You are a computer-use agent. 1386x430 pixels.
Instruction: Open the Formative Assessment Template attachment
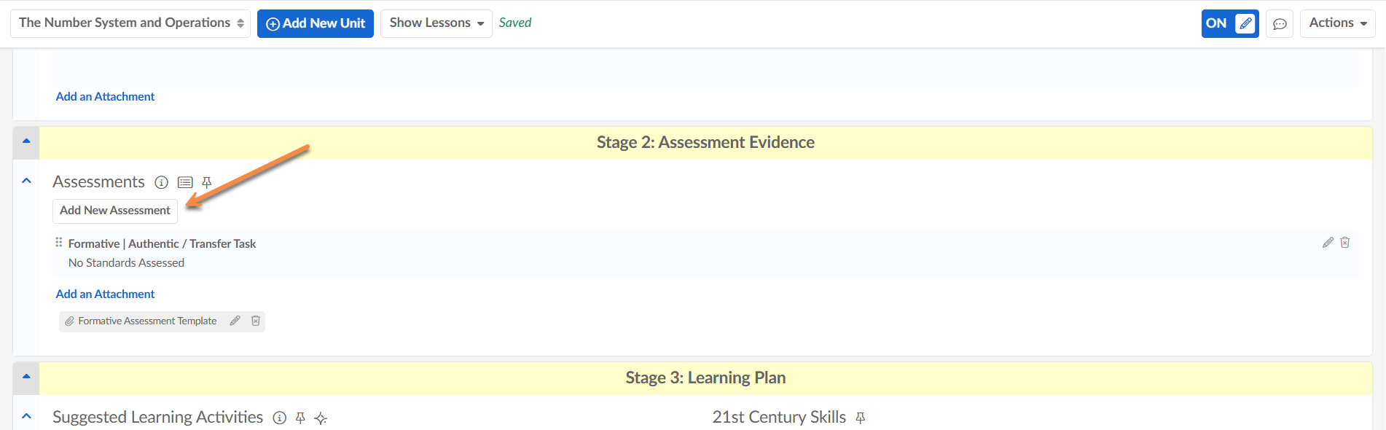(147, 321)
